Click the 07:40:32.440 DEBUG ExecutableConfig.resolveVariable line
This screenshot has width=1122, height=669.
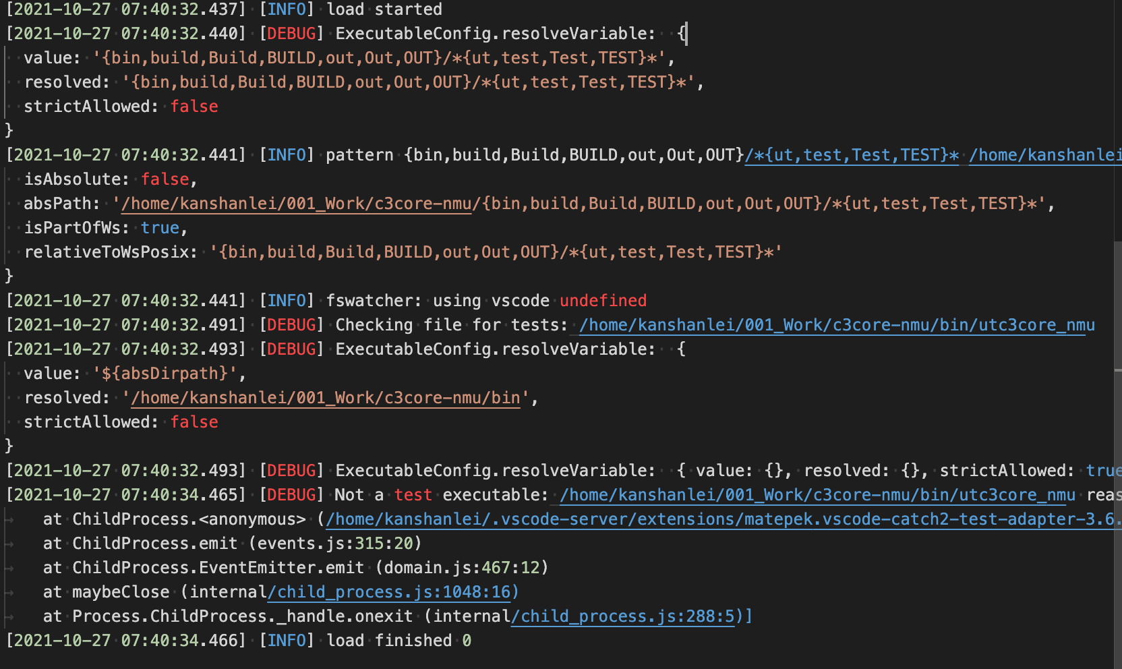coord(347,34)
